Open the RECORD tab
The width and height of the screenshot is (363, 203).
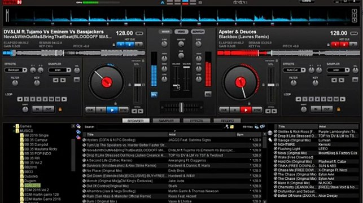[227, 121]
